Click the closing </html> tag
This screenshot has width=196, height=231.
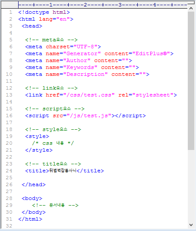point(30,219)
